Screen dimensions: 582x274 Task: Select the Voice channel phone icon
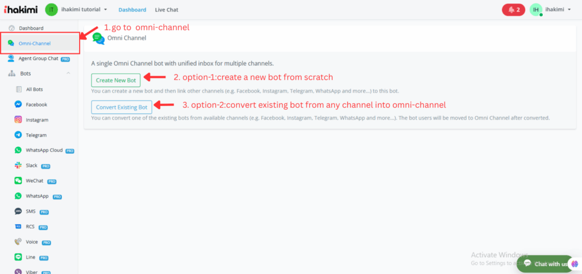pos(19,242)
